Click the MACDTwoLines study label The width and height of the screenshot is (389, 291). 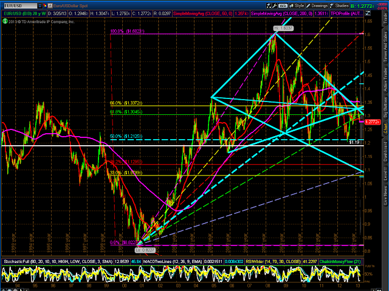click(x=173, y=261)
